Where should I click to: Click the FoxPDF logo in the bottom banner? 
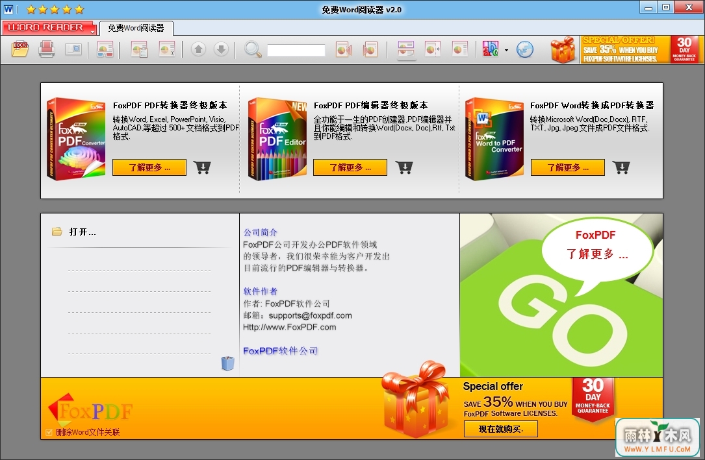[x=91, y=409]
